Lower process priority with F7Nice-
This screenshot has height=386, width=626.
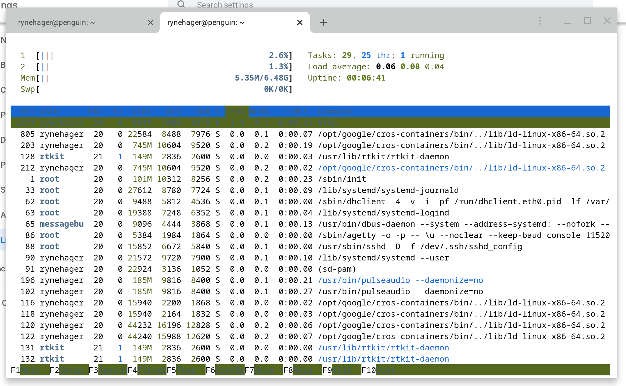(264, 370)
